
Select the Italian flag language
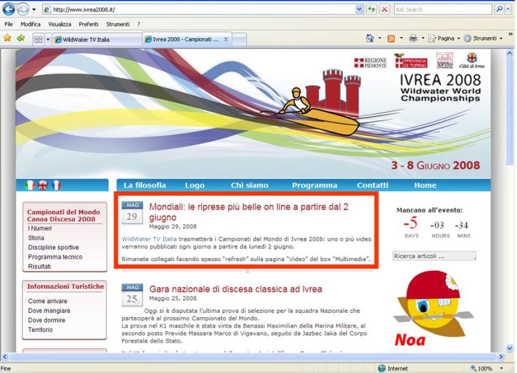coord(30,185)
